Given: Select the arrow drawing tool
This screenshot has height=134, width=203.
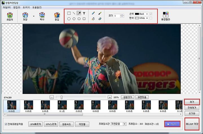Looking at the screenshot, I should (x=79, y=13).
